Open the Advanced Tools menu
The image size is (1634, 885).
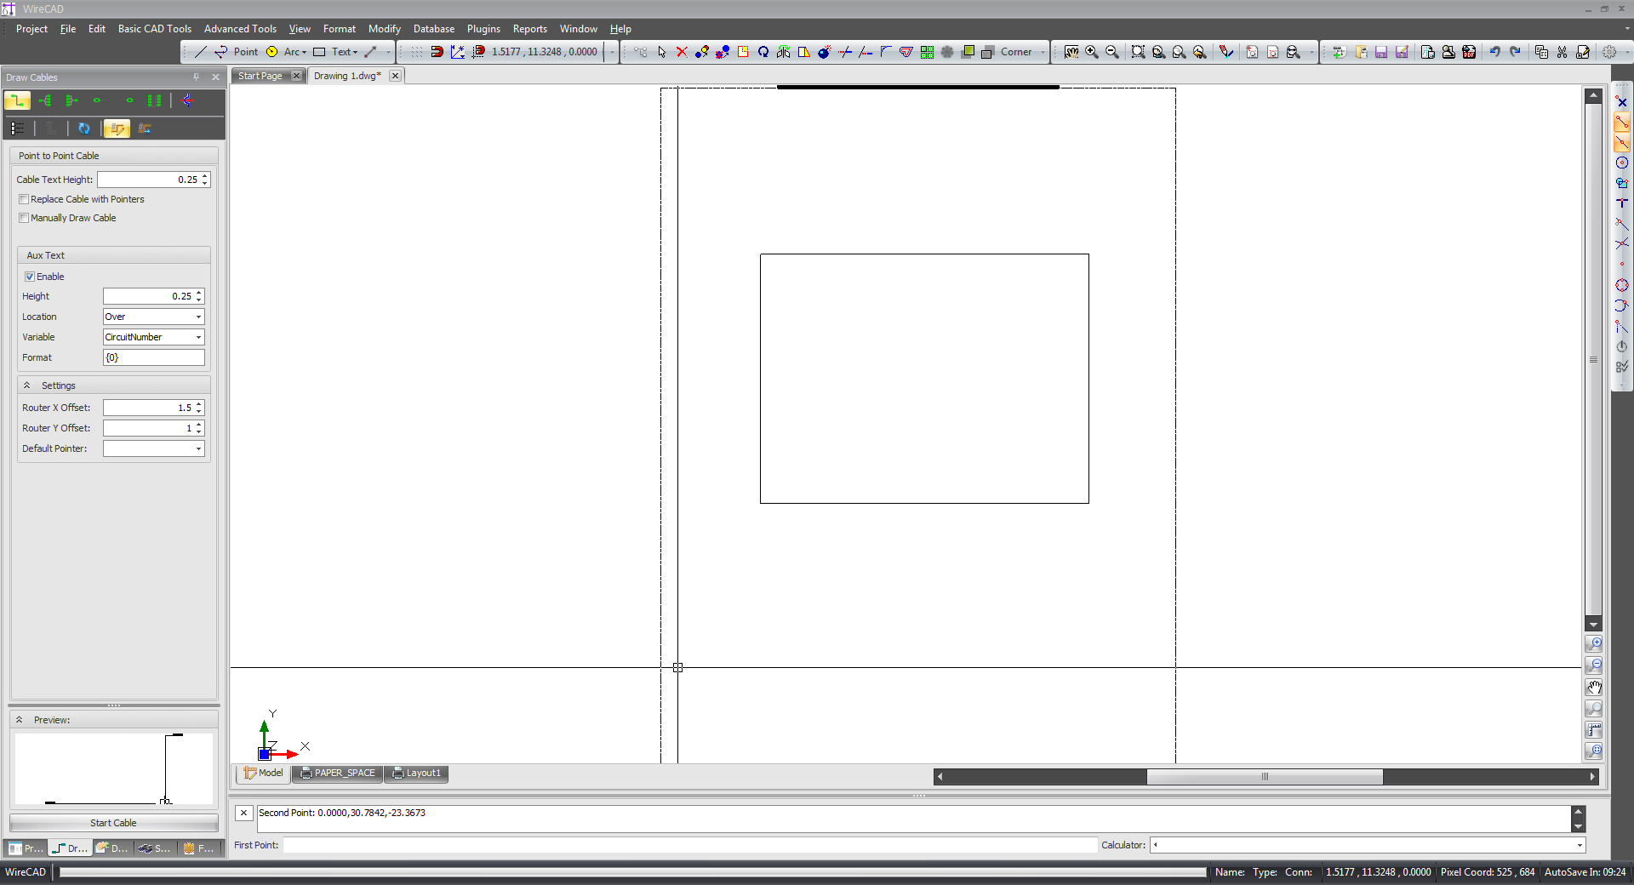[x=240, y=29]
